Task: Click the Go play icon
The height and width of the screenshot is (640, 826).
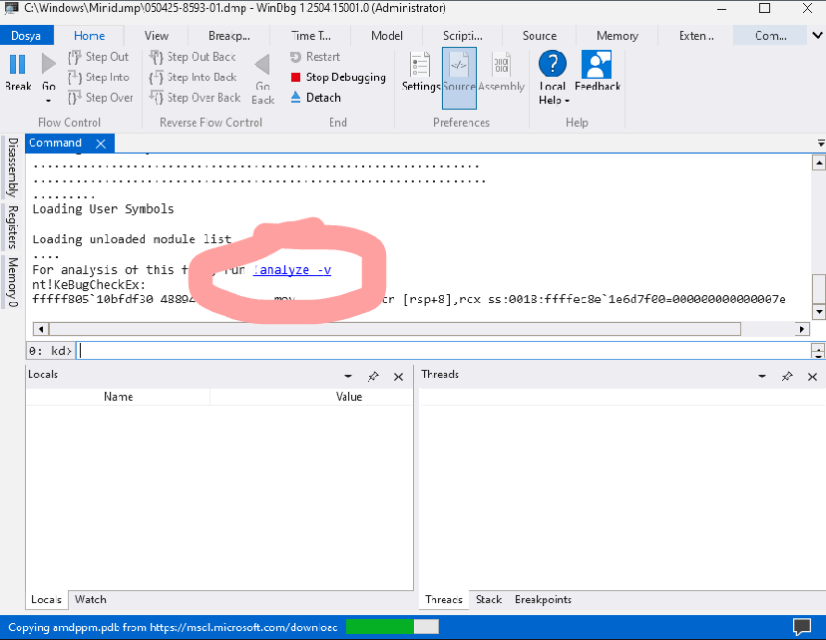Action: (49, 64)
